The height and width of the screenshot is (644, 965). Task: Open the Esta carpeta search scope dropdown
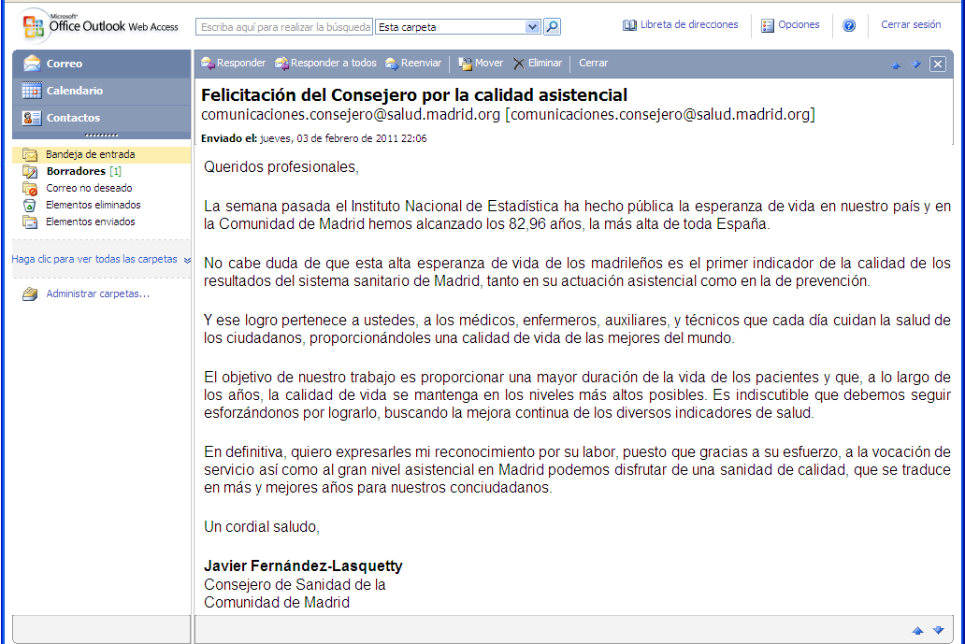coord(532,27)
